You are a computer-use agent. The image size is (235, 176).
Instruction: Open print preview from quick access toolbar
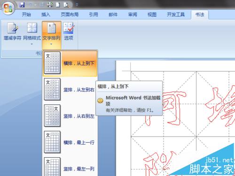tap(66, 5)
